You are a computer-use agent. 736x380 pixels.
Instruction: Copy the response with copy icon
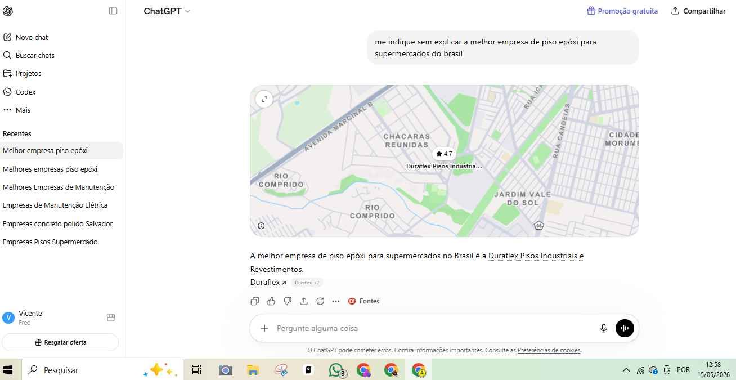pos(255,301)
